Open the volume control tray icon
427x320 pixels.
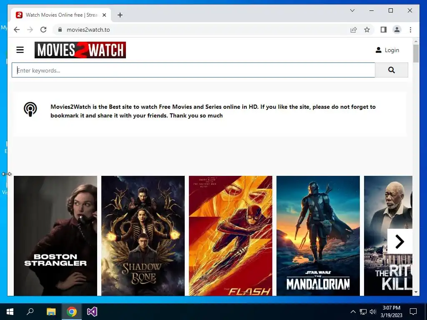(x=373, y=312)
